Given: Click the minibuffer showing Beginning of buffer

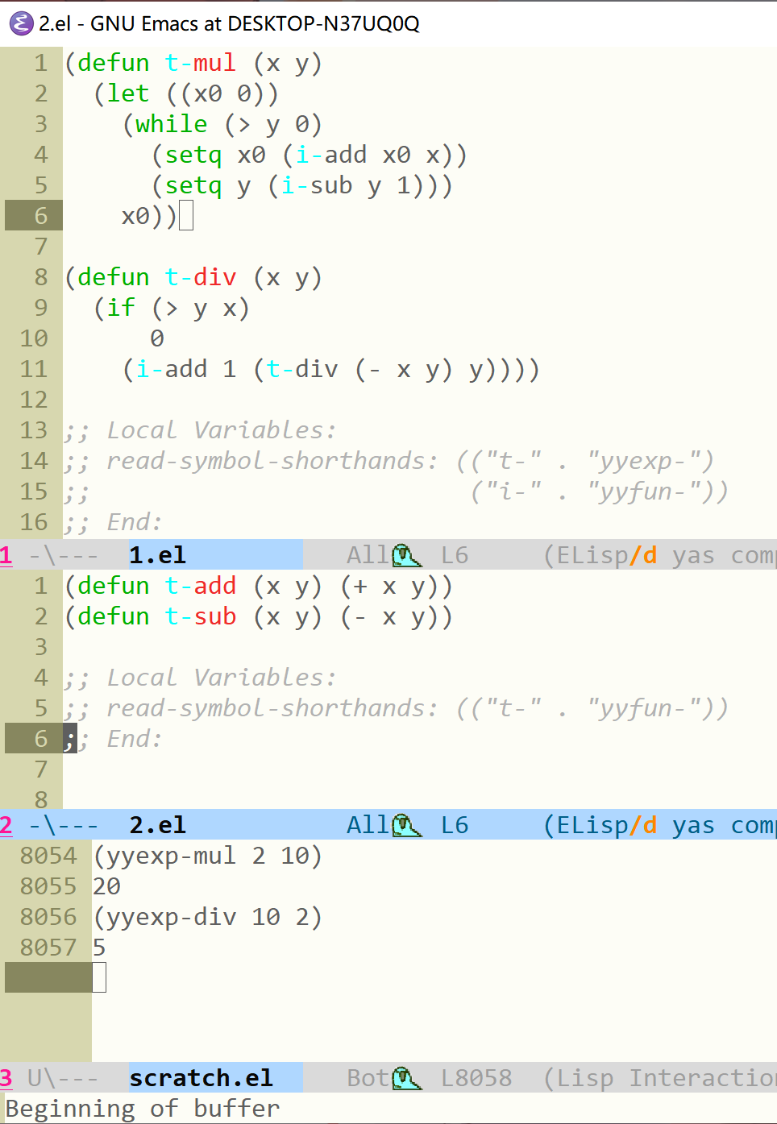Looking at the screenshot, I should tap(388, 1109).
